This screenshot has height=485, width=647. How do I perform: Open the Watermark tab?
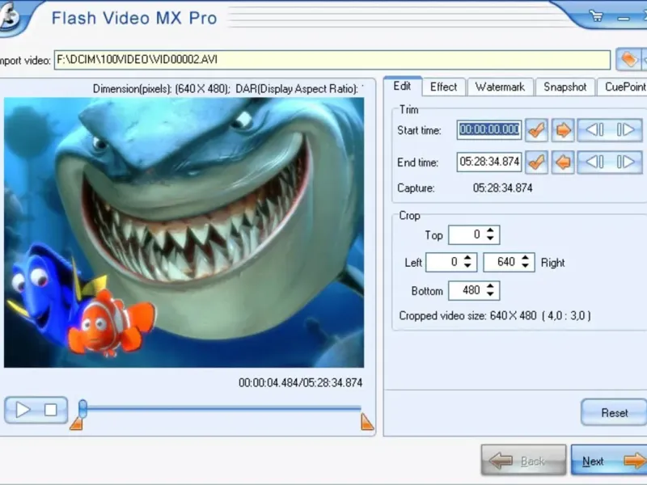[x=500, y=87]
